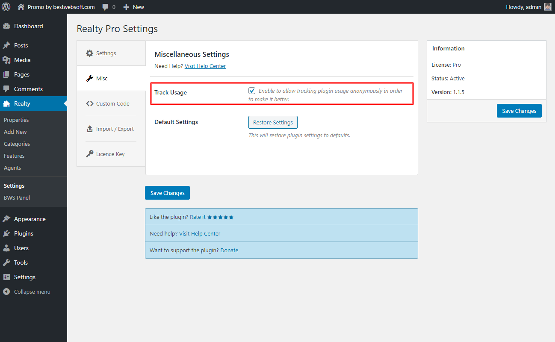Image resolution: width=555 pixels, height=342 pixels.
Task: Click the Plugins plug icon
Action: pyautogui.click(x=6, y=233)
